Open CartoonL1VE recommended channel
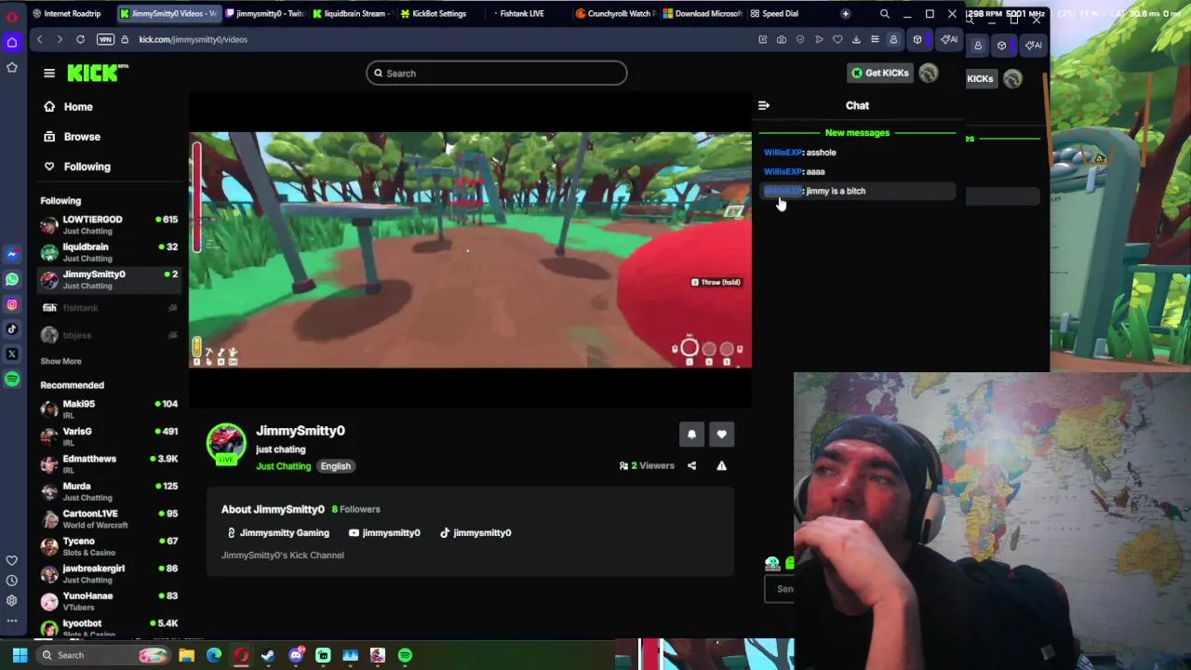1191x670 pixels. [x=109, y=518]
